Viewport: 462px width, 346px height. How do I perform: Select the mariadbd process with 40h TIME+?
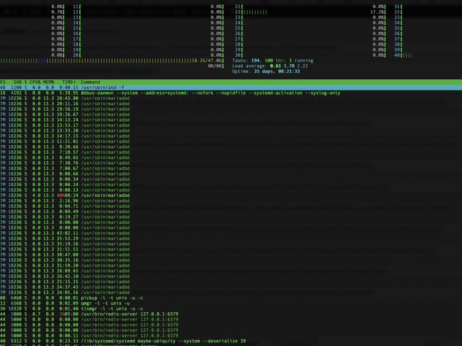(x=92, y=195)
